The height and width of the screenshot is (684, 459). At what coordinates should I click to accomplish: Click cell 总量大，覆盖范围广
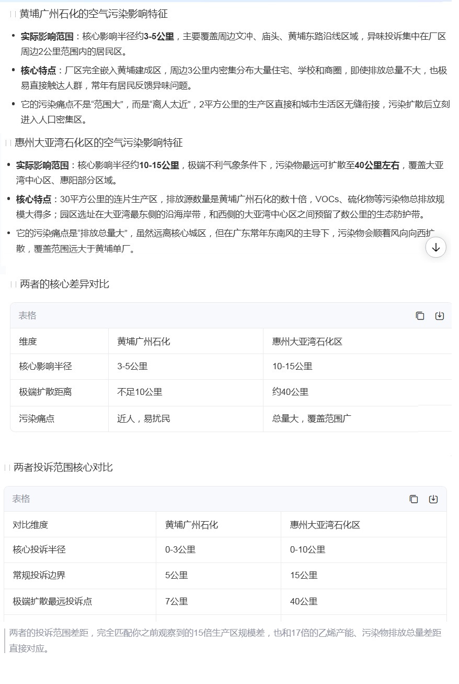pos(312,418)
